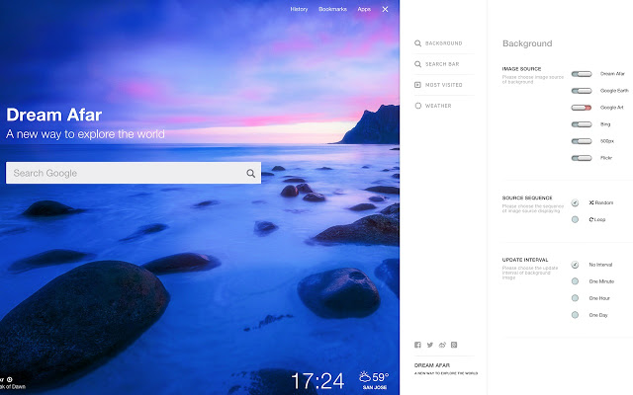Open the Facebook social icon
Image resolution: width=633 pixels, height=395 pixels.
click(417, 345)
